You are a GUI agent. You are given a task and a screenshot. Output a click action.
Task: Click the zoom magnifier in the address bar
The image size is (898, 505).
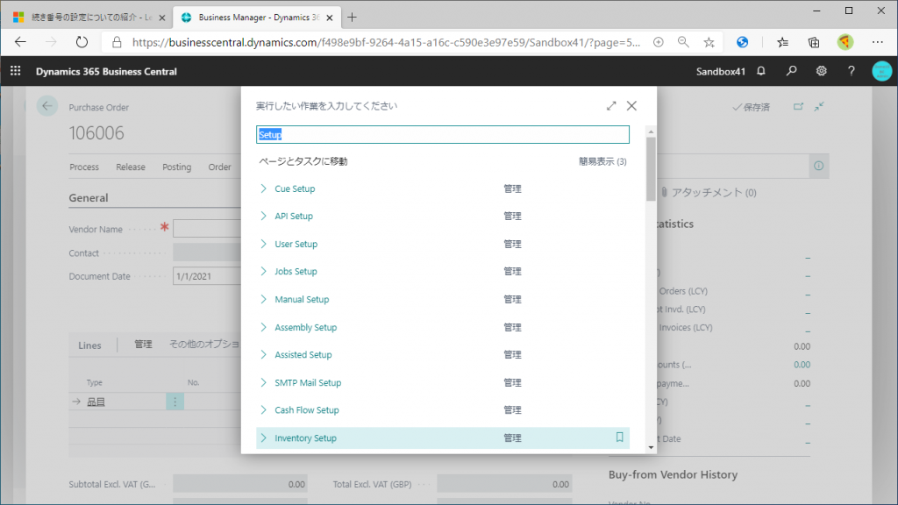tap(683, 42)
